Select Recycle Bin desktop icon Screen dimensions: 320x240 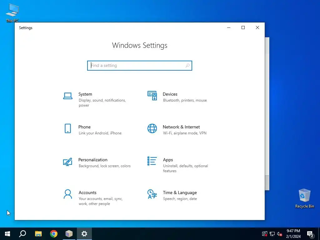[x=304, y=198]
